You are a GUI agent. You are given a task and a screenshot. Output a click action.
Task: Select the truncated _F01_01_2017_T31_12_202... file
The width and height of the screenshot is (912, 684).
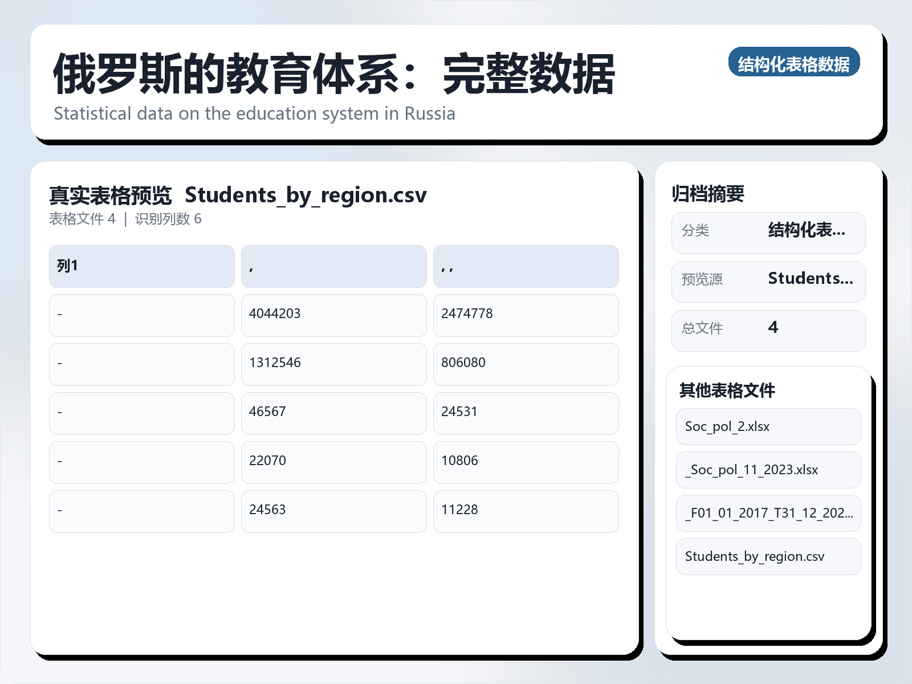[x=768, y=513]
